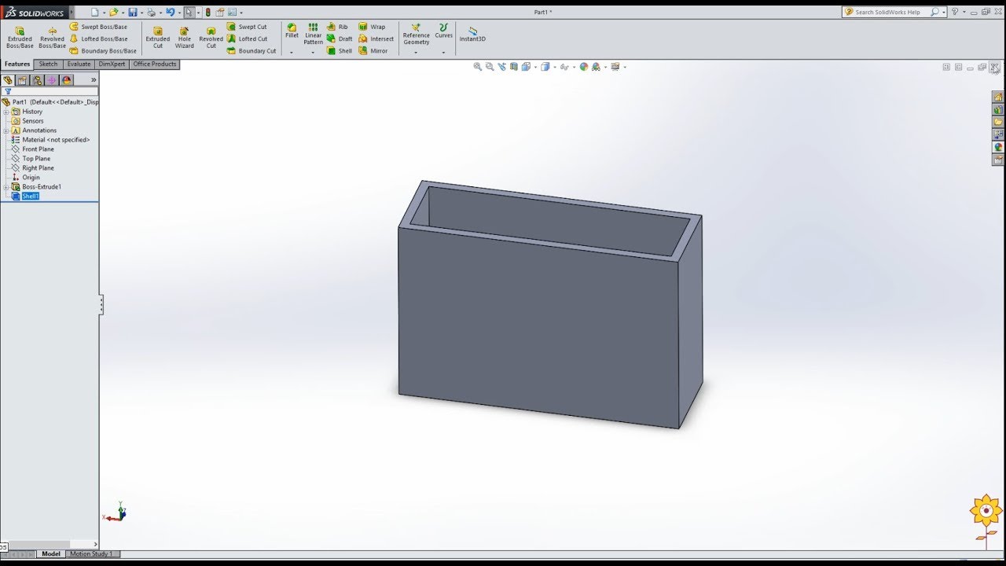Viewport: 1006px width, 566px height.
Task: Start the Linear Pattern tool
Action: [x=313, y=34]
